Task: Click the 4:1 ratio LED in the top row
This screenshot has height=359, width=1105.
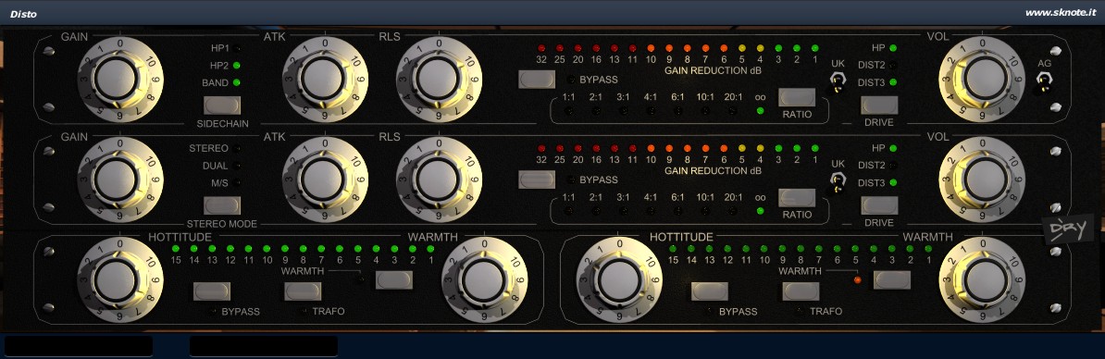Action: [x=651, y=110]
